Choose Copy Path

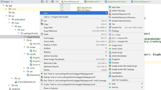coord(74,27)
